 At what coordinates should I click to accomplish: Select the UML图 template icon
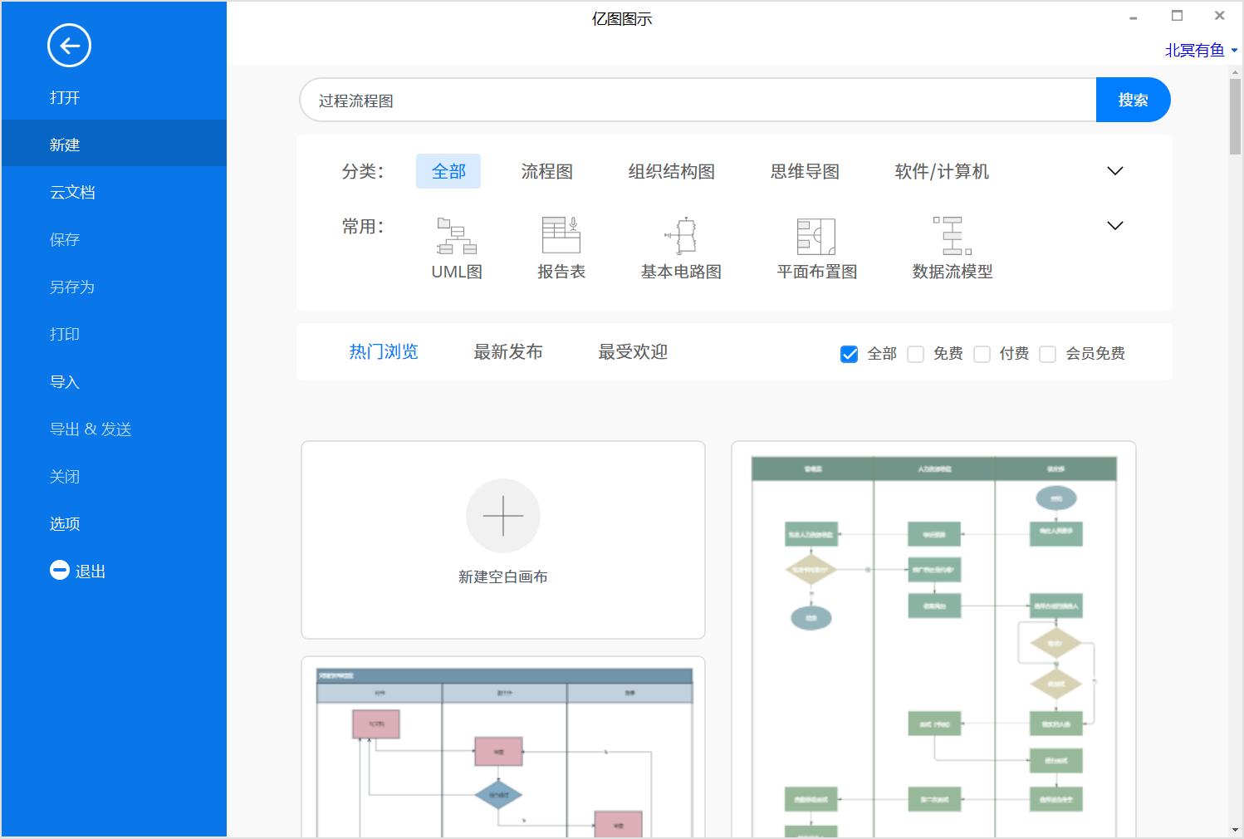[456, 239]
